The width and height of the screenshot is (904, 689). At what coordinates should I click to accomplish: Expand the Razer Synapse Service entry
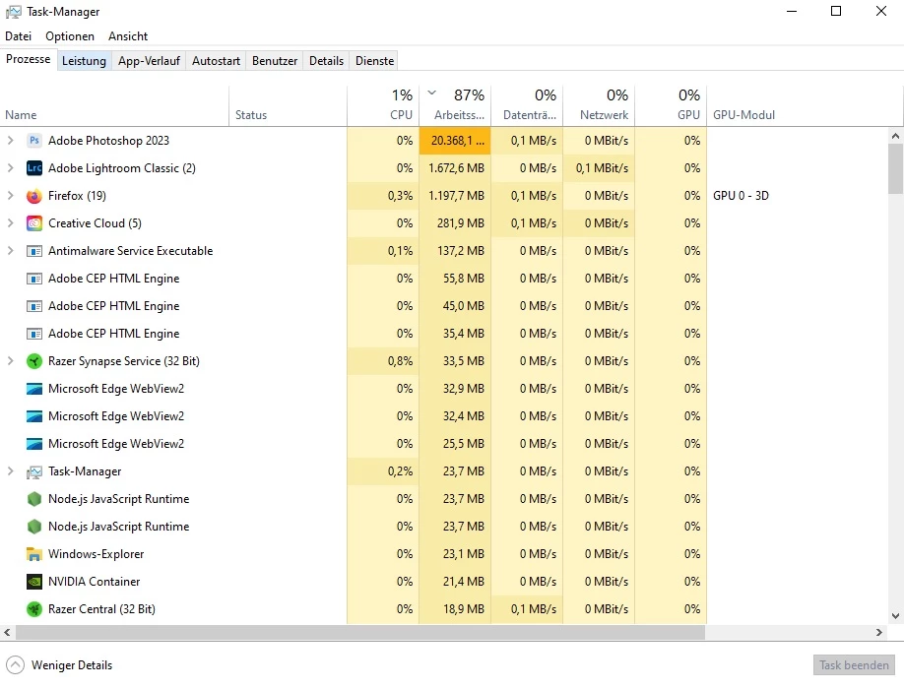tap(10, 361)
